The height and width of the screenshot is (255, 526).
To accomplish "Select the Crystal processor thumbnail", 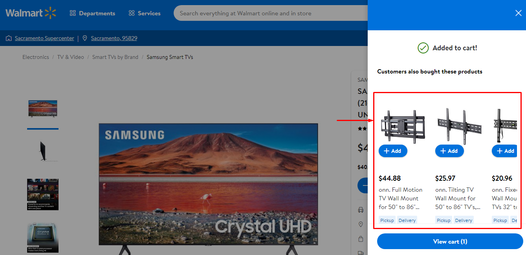I will click(43, 238).
